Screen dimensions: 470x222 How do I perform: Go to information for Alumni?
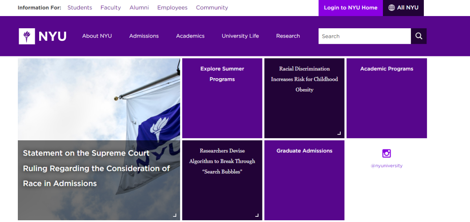pos(139,8)
